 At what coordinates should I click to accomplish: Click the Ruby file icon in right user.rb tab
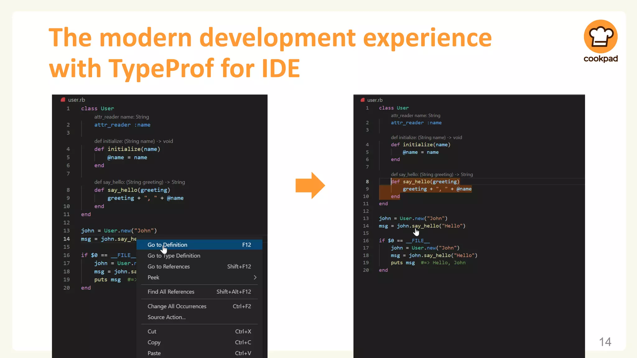(x=362, y=100)
